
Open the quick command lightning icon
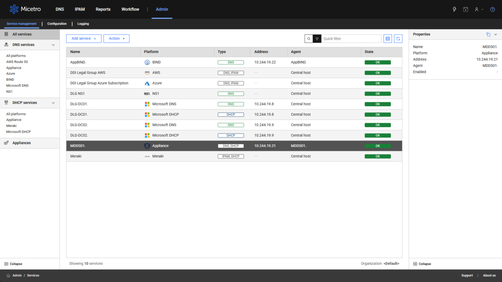point(455,9)
